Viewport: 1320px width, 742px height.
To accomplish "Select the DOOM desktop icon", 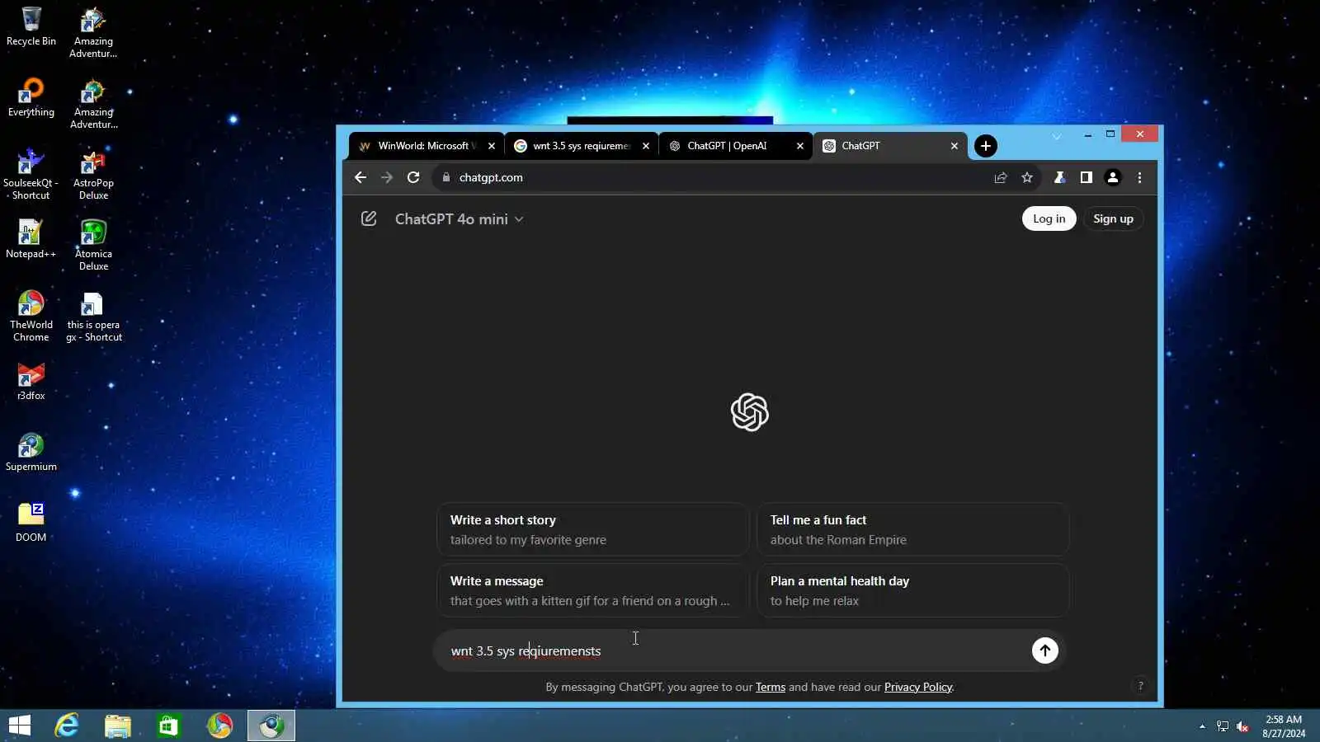I will [x=31, y=523].
